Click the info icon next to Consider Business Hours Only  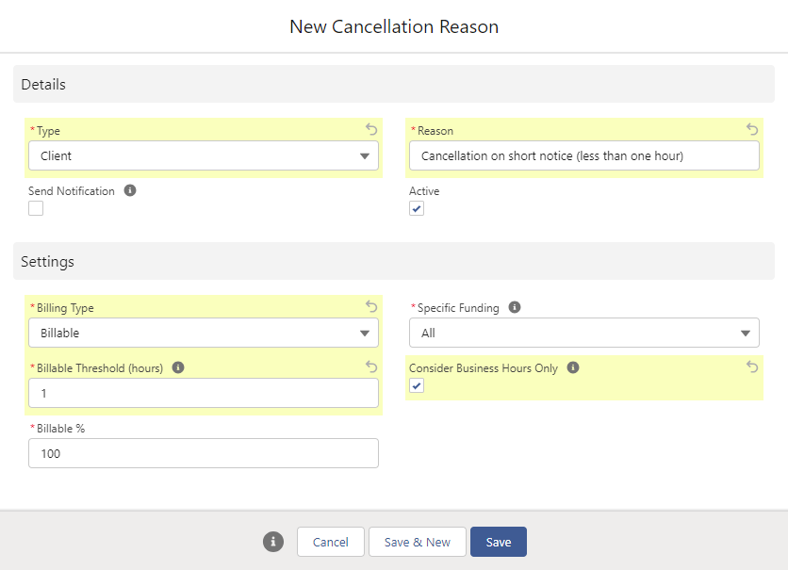573,367
